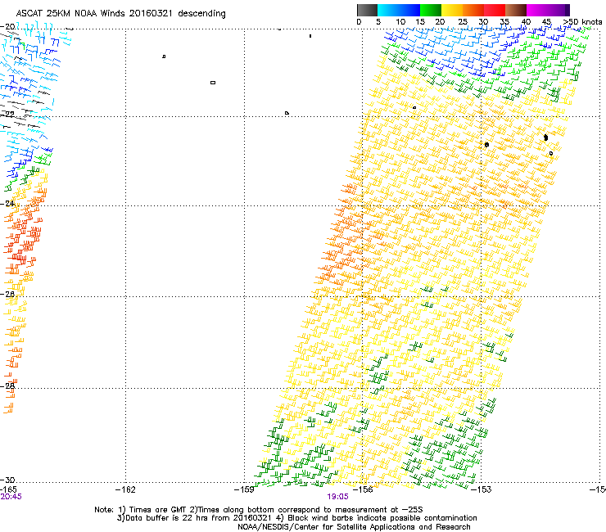Image resolution: width=606 pixels, height=532 pixels.
Task: Click the 'Times are GMT' note line
Action: [x=259, y=510]
